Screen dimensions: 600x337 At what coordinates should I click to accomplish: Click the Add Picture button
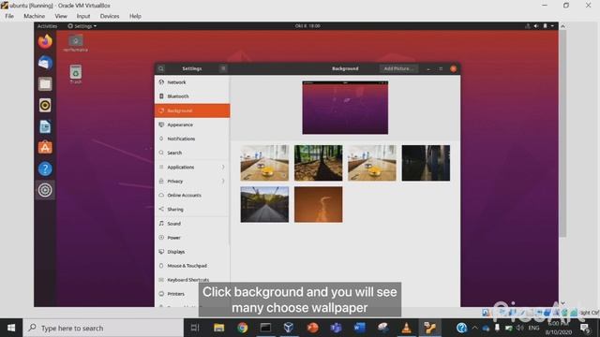pyautogui.click(x=398, y=68)
